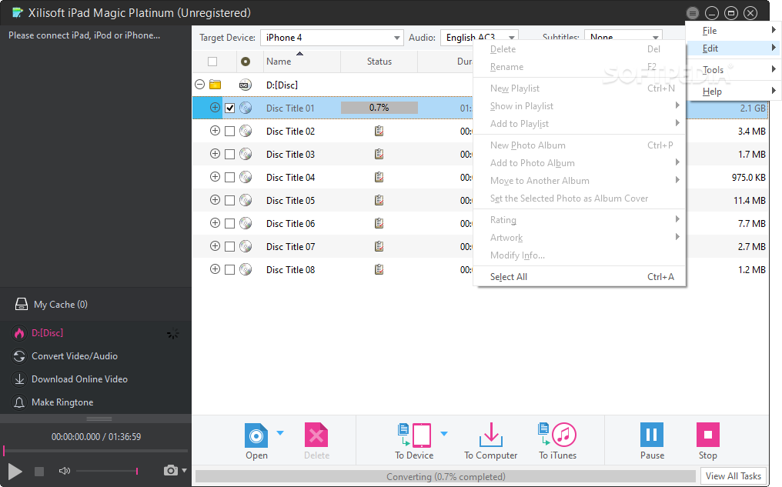Open the File menu
782x487 pixels.
click(733, 31)
